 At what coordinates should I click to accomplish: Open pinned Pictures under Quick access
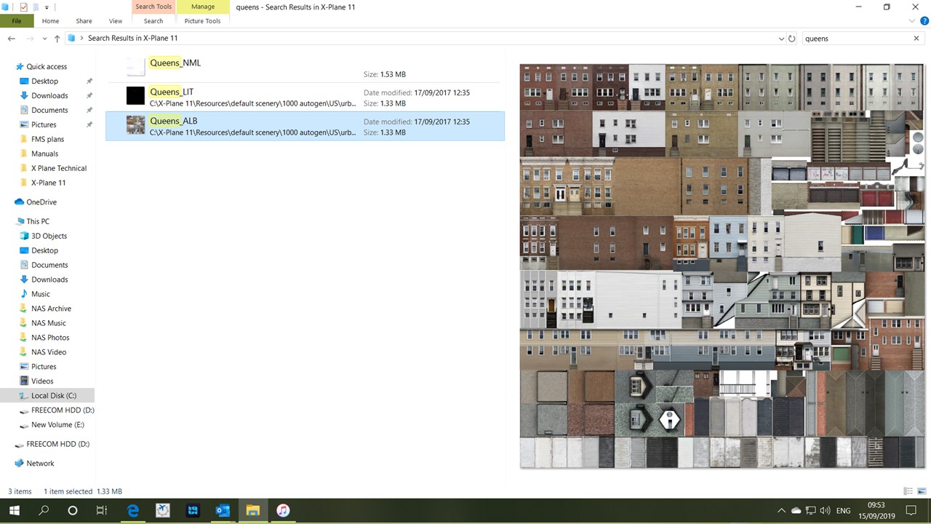(44, 124)
